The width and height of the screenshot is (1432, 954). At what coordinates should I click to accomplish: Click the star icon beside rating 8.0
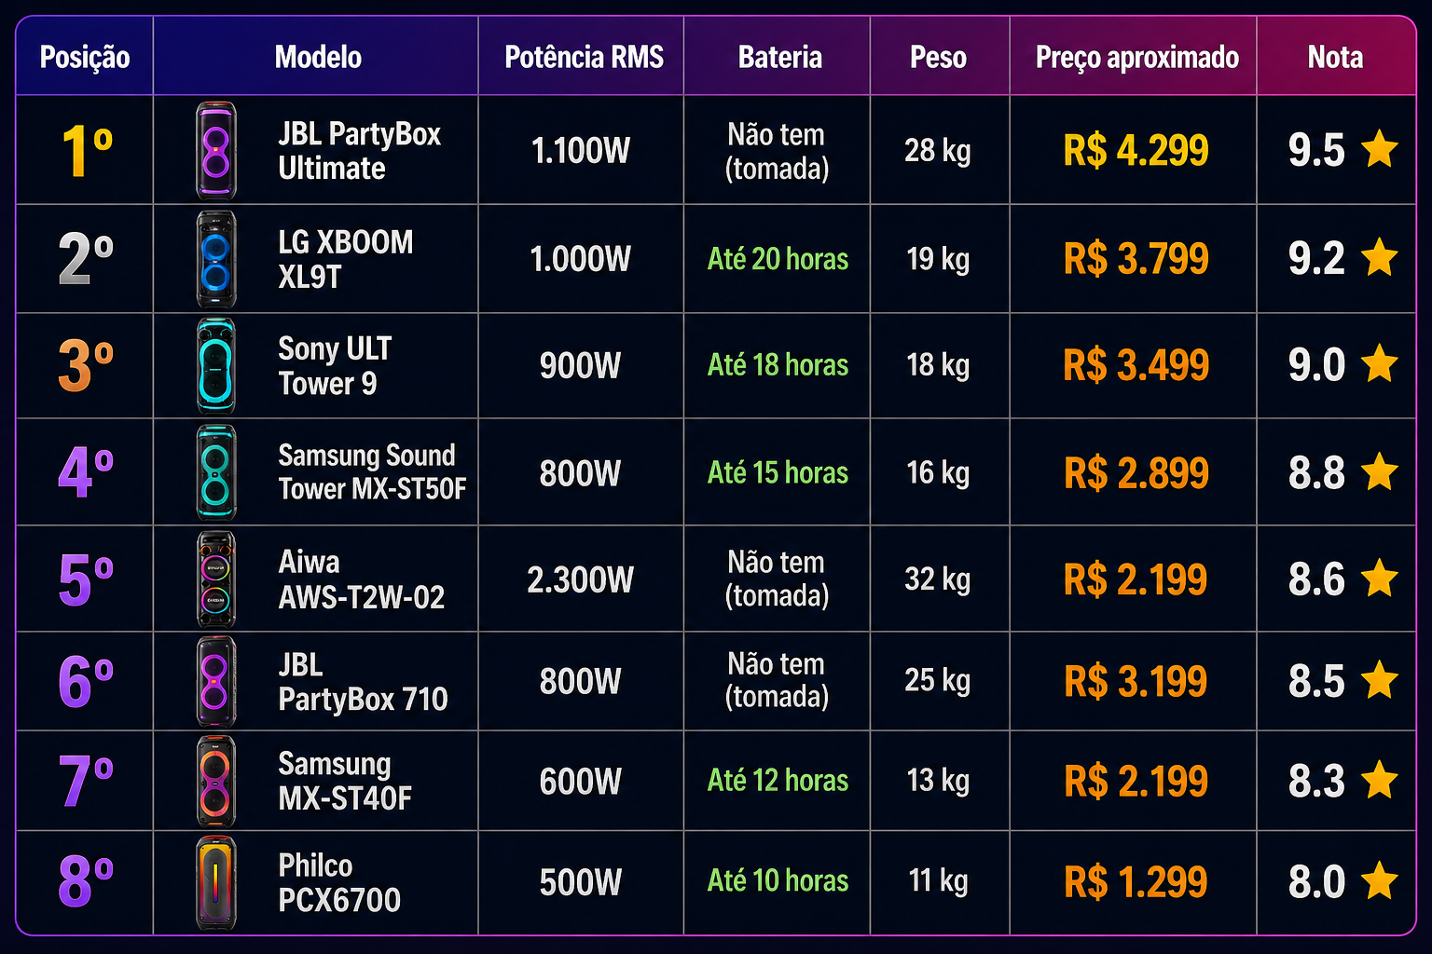1379,881
